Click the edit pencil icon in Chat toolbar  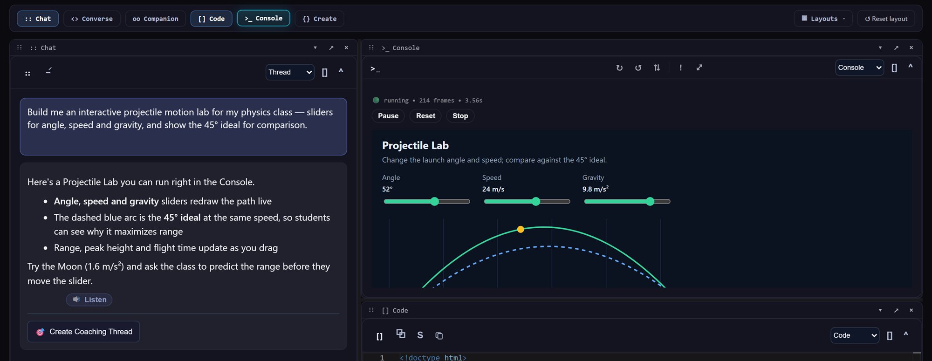pyautogui.click(x=49, y=71)
